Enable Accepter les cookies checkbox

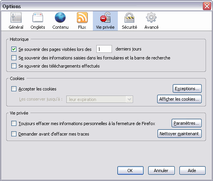[14, 89]
